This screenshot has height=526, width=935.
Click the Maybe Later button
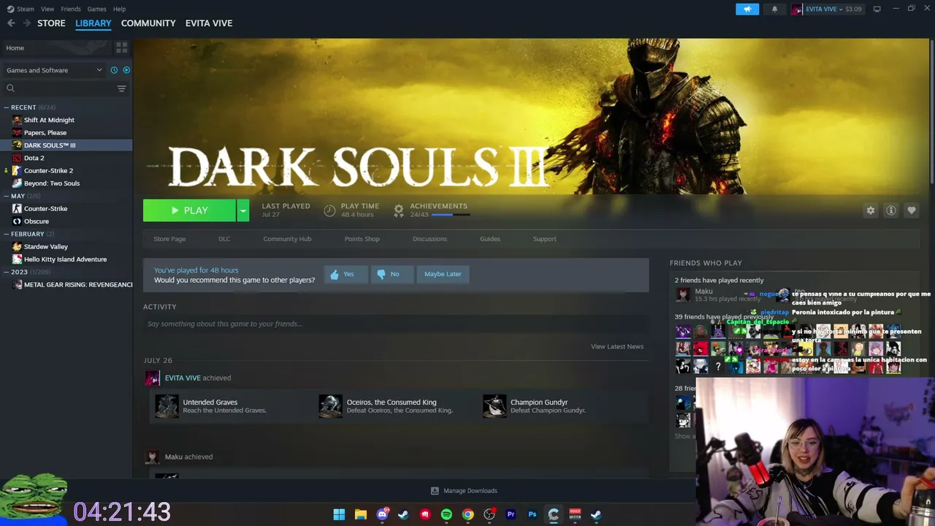443,274
